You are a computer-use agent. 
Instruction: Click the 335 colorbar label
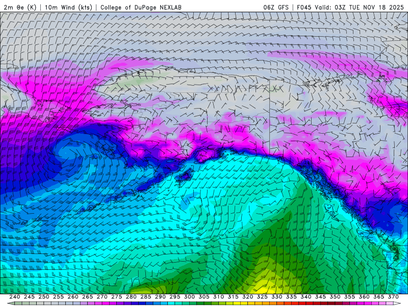tap(291, 297)
